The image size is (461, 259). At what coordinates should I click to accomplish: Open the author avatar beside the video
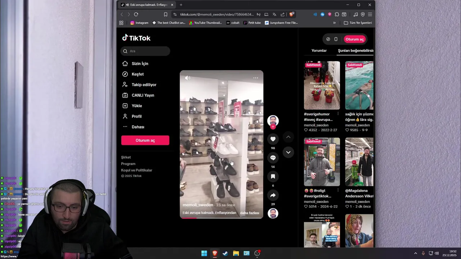[273, 121]
